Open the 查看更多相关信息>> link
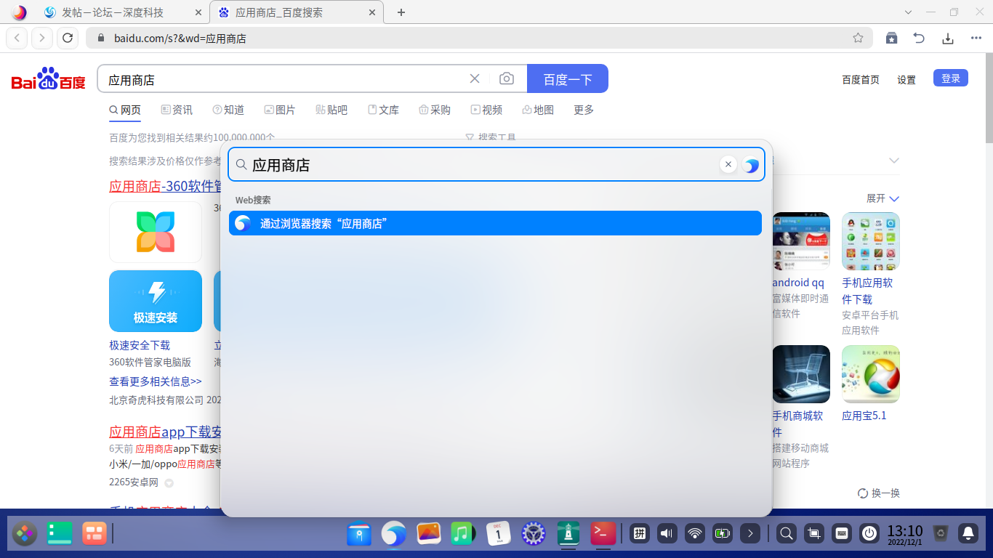This screenshot has height=558, width=993. 156,381
